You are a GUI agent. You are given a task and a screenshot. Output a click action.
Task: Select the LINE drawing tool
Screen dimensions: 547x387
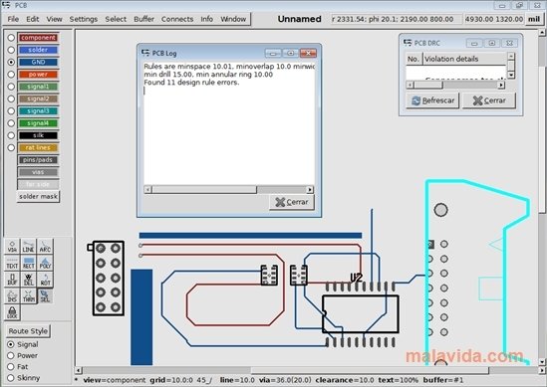coord(28,247)
